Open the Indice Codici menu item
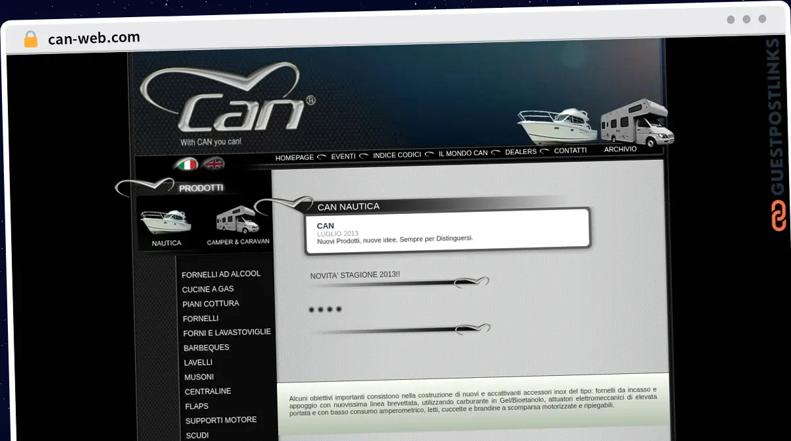The image size is (791, 441). [x=397, y=155]
